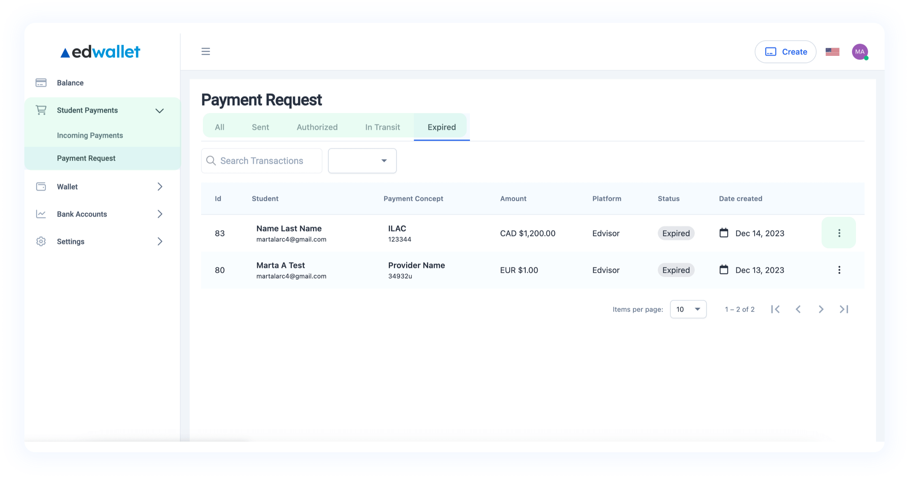The height and width of the screenshot is (478, 909).
Task: Click the Create button
Action: (785, 52)
